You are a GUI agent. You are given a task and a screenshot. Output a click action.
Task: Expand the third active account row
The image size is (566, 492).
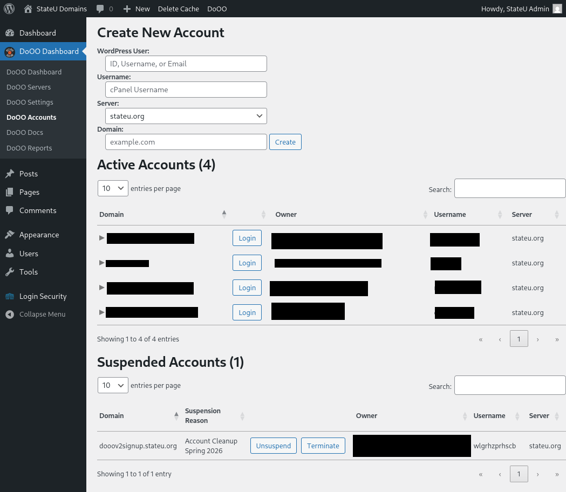(102, 288)
